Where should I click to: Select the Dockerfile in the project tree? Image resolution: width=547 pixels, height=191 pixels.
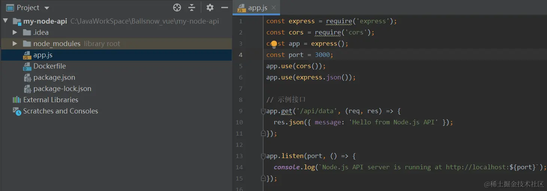pos(116,66)
